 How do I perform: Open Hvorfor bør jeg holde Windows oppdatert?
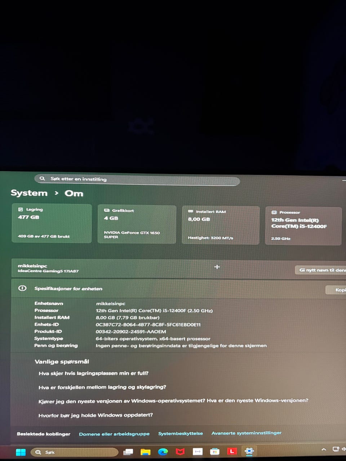pos(96,415)
